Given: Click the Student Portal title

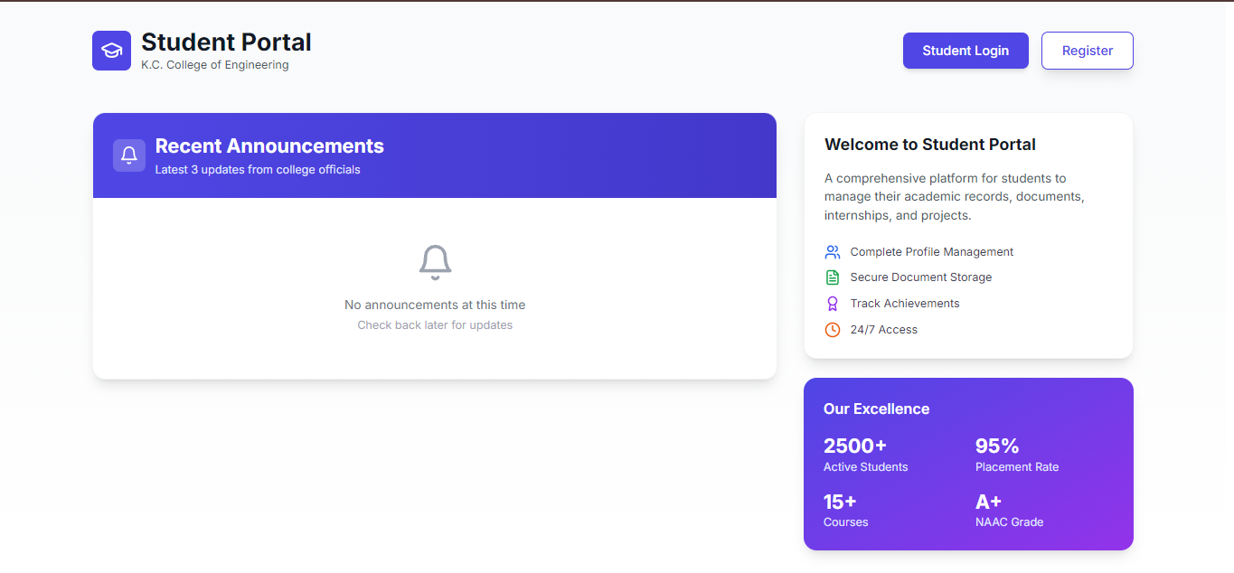Looking at the screenshot, I should pos(226,42).
